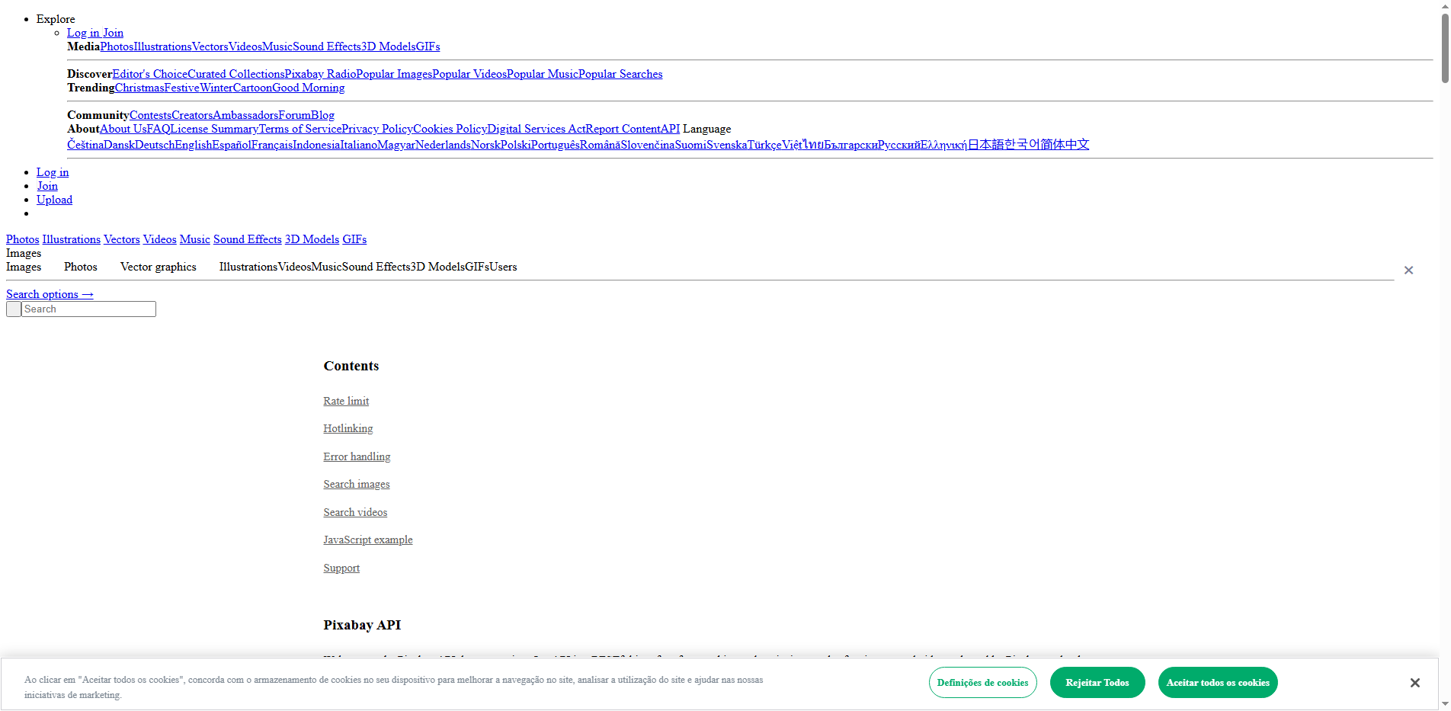Open Ambassadors link
The height and width of the screenshot is (711, 1451).
245,115
